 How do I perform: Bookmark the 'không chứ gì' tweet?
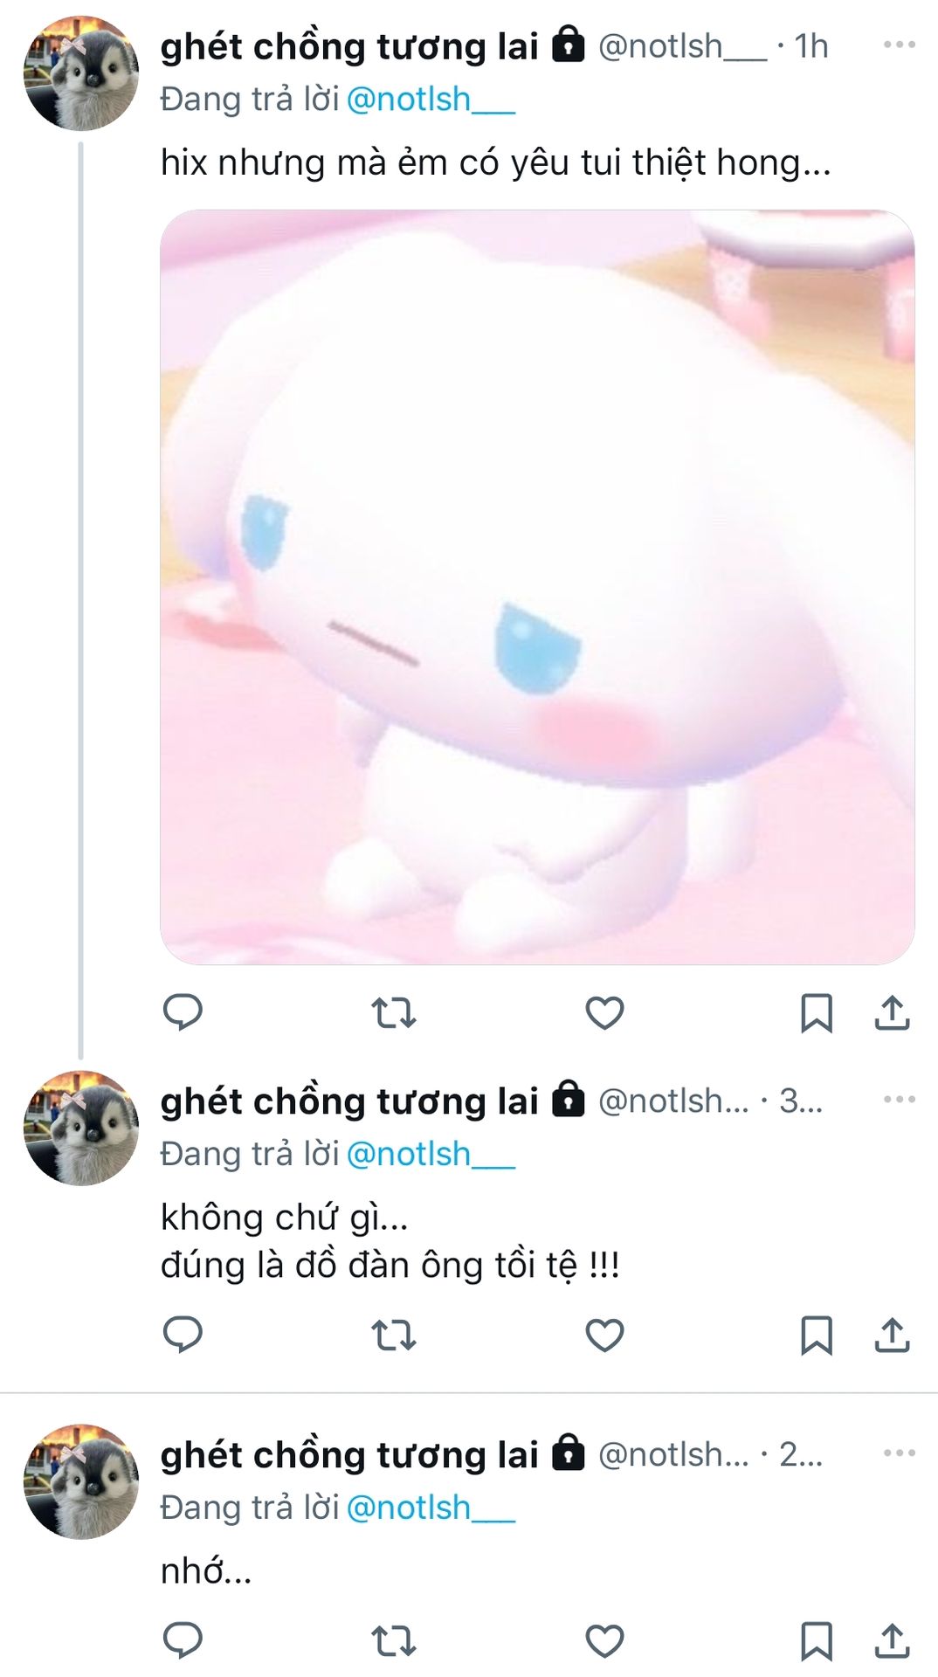(817, 1335)
